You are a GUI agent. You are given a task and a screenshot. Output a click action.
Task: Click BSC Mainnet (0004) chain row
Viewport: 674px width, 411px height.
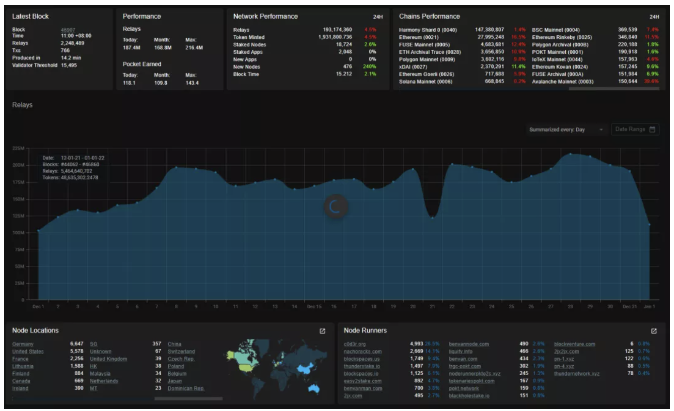coord(595,30)
